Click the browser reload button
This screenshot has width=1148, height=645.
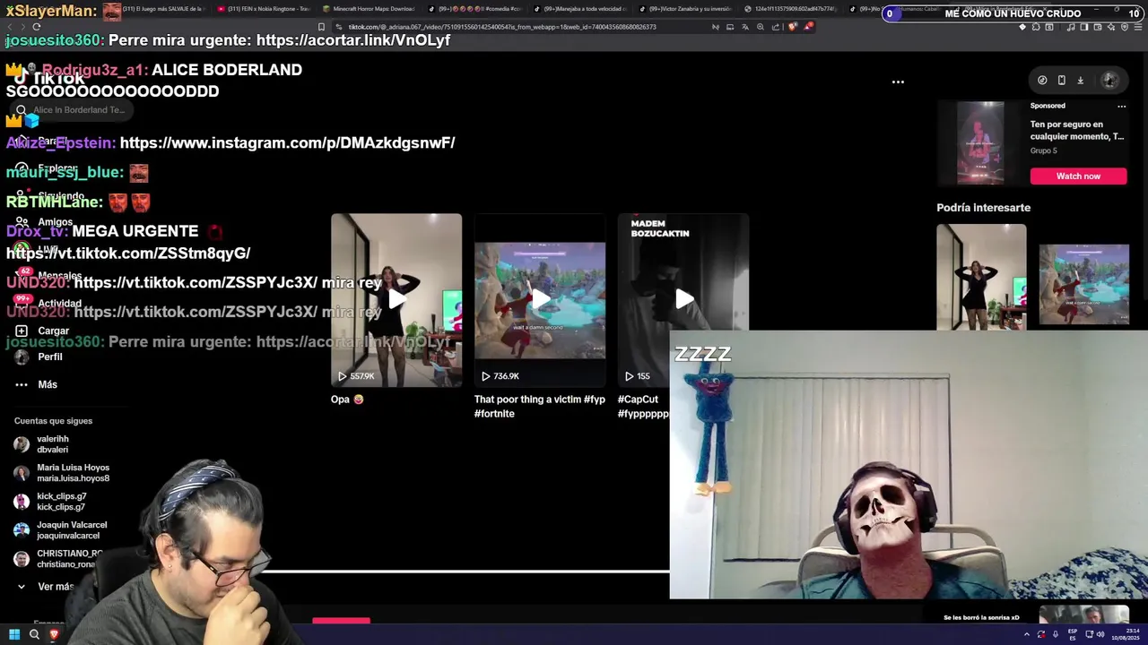[36, 27]
